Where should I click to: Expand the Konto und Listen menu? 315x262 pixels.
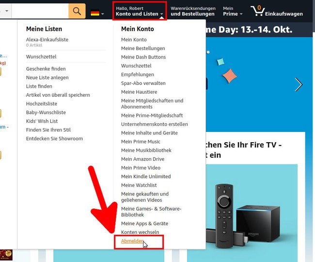[140, 11]
